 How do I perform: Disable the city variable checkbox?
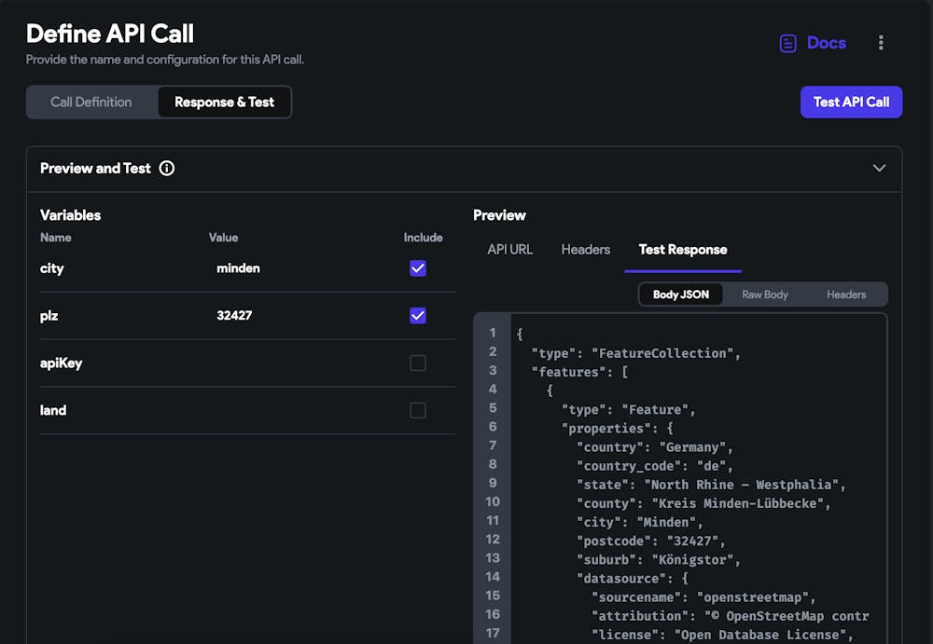click(x=417, y=267)
